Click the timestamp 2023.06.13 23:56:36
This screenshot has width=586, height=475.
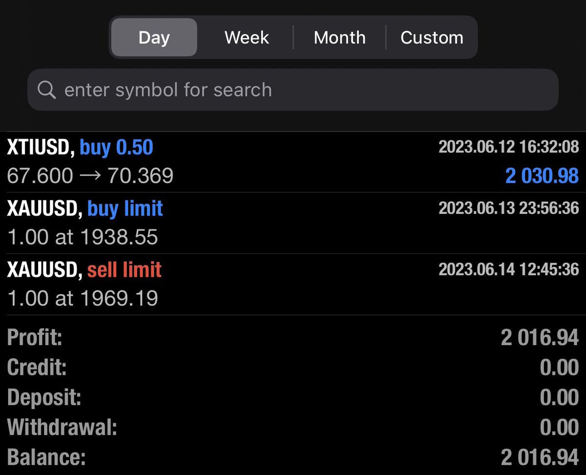coord(509,208)
